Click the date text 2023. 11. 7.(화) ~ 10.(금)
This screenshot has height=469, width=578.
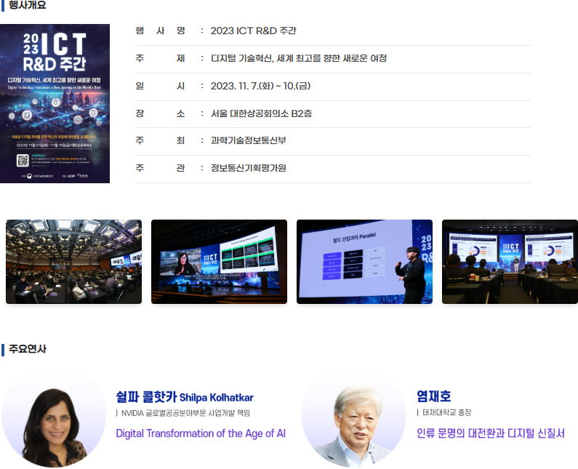point(260,86)
